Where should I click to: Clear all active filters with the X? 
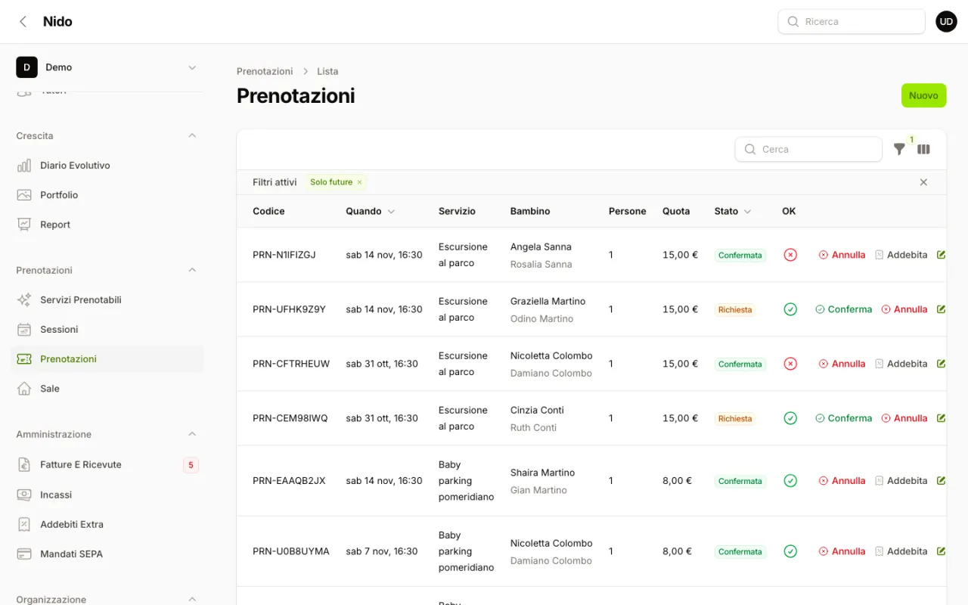[x=923, y=182]
